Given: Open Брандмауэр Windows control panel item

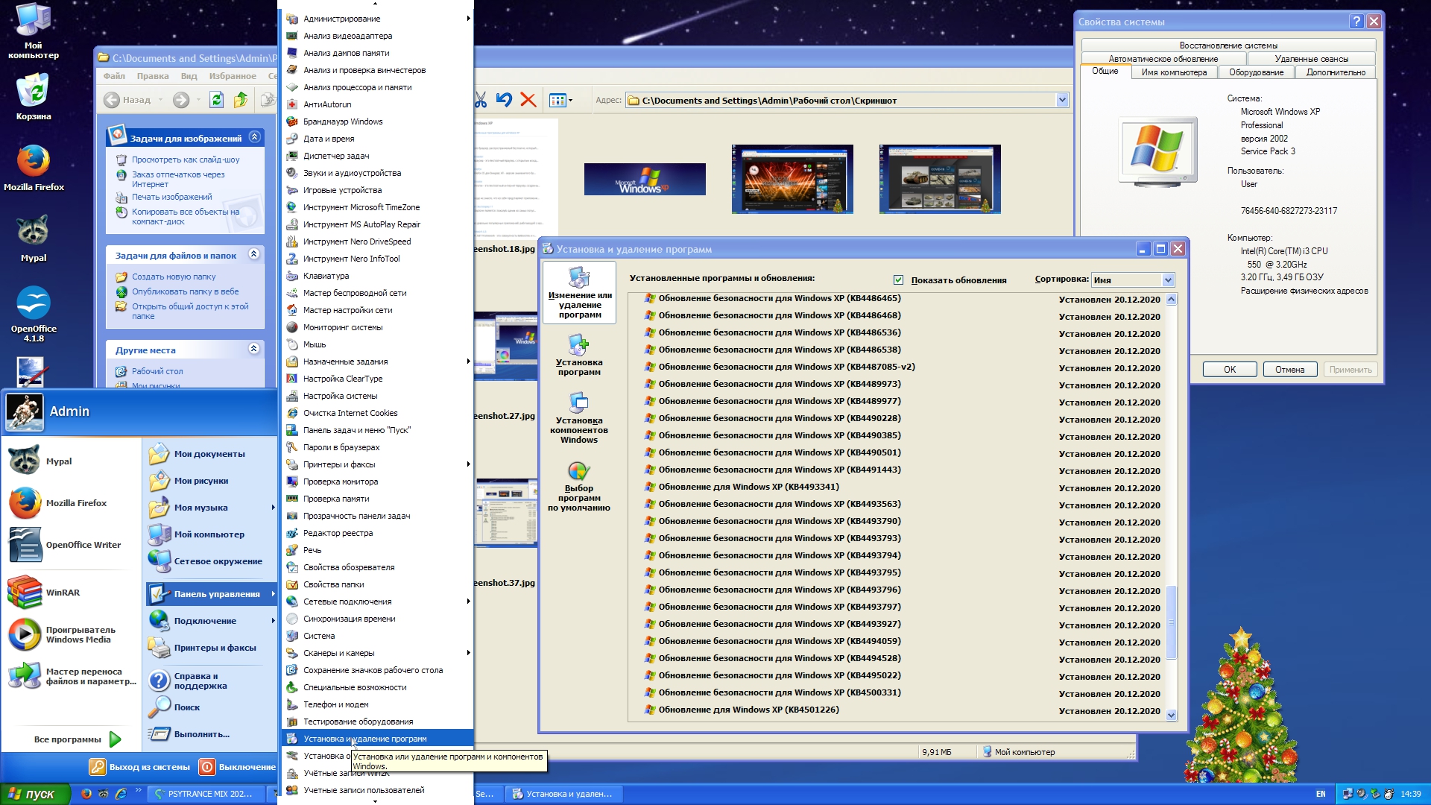Looking at the screenshot, I should (x=343, y=121).
